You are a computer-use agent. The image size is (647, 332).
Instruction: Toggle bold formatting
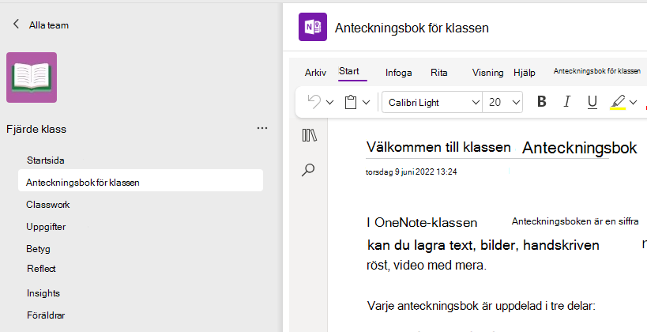(542, 102)
